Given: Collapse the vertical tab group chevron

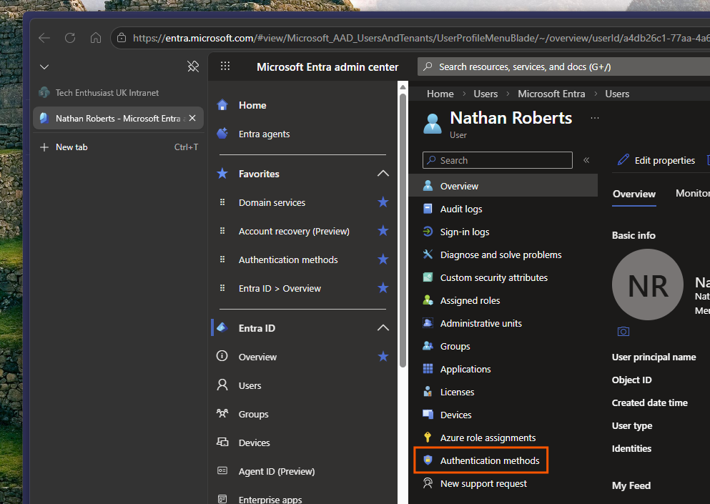Looking at the screenshot, I should coord(44,67).
